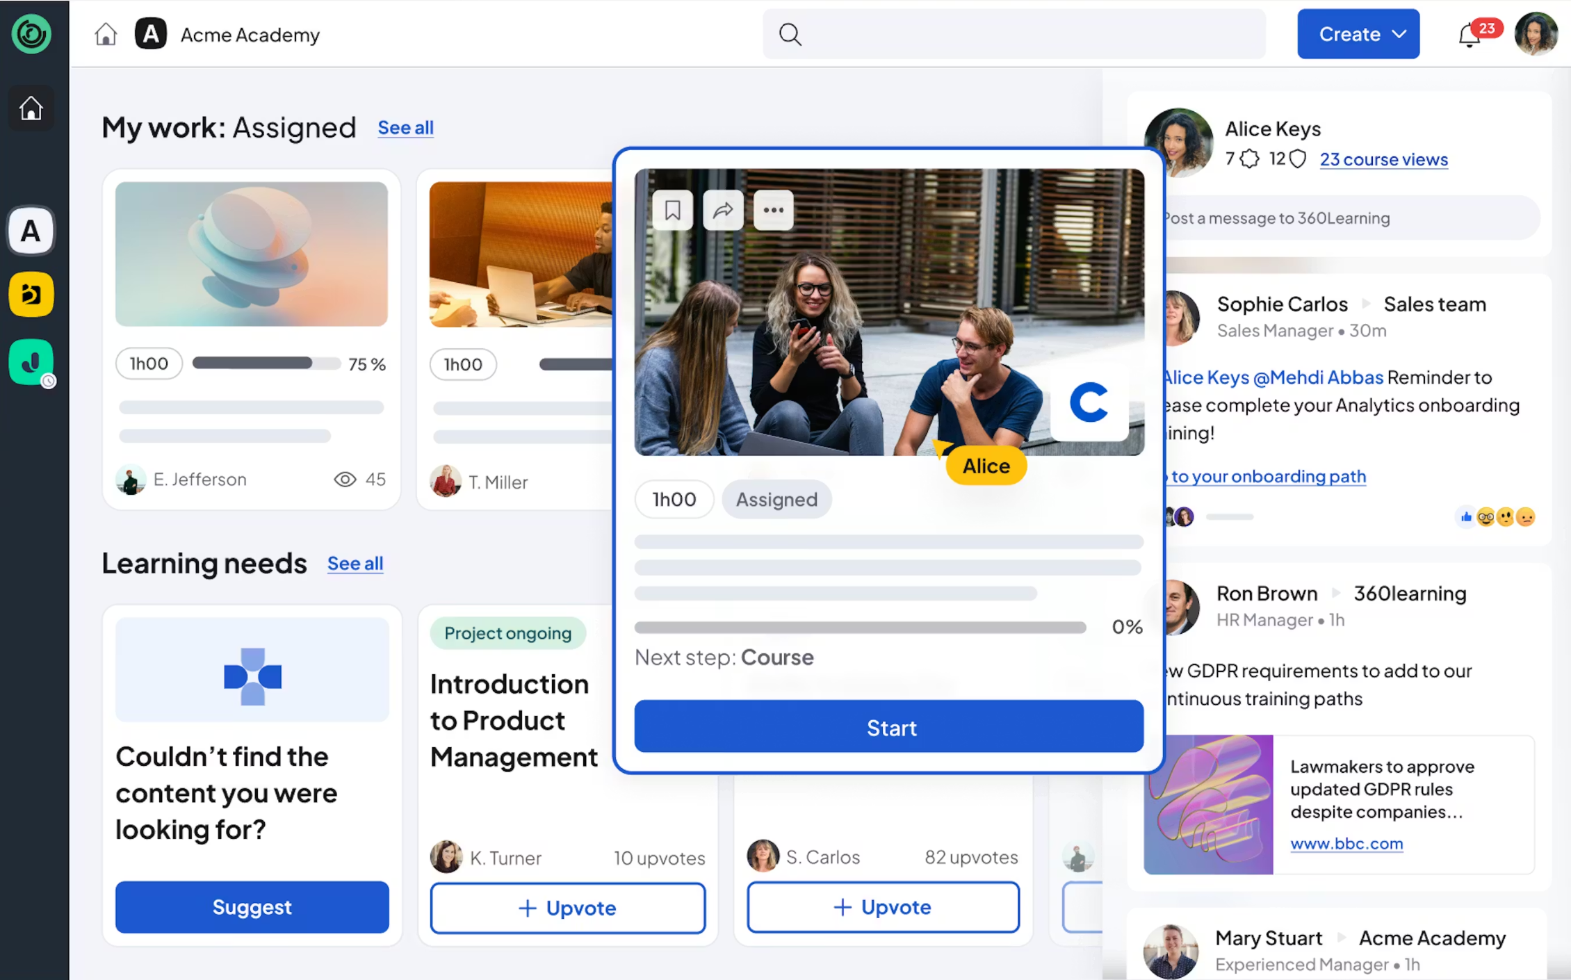Select the yellow workspace icon in the sidebar
The height and width of the screenshot is (980, 1571).
point(31,294)
